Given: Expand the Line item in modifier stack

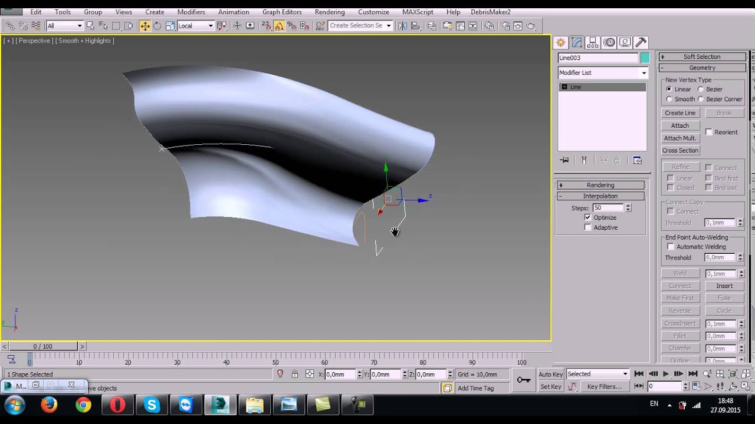Looking at the screenshot, I should pyautogui.click(x=564, y=87).
